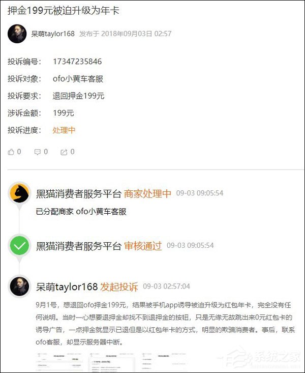
Task: Select the 商家处理中 status label
Action: click(147, 194)
